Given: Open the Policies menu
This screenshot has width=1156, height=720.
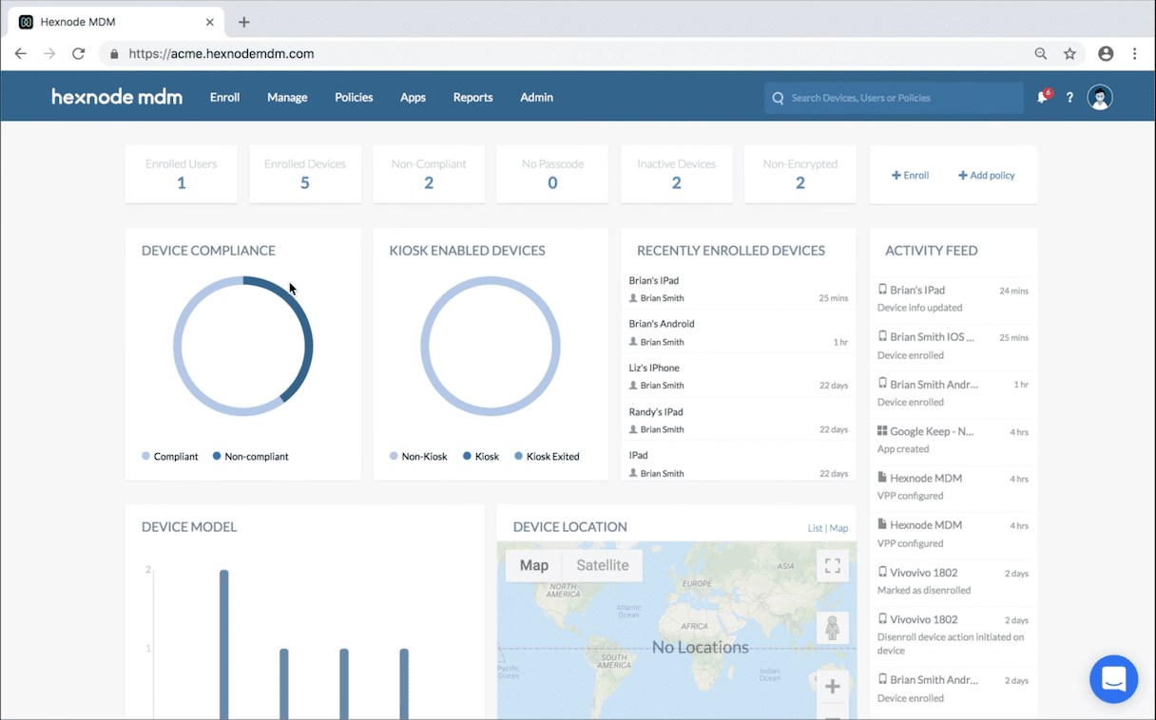Looking at the screenshot, I should tap(354, 97).
